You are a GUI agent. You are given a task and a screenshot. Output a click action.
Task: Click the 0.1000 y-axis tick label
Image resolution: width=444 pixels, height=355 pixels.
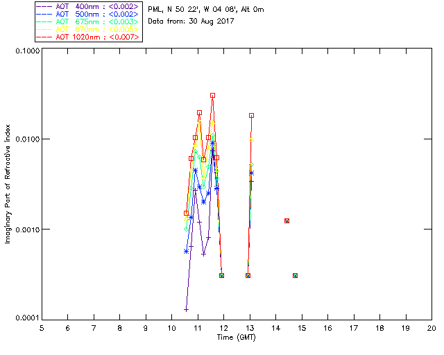click(27, 51)
